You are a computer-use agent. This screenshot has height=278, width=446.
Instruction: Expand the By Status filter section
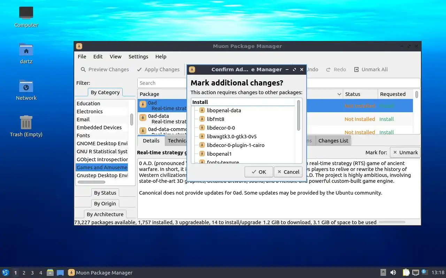[x=105, y=193]
